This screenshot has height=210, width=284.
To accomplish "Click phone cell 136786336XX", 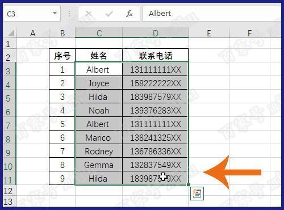I will pyautogui.click(x=156, y=151).
